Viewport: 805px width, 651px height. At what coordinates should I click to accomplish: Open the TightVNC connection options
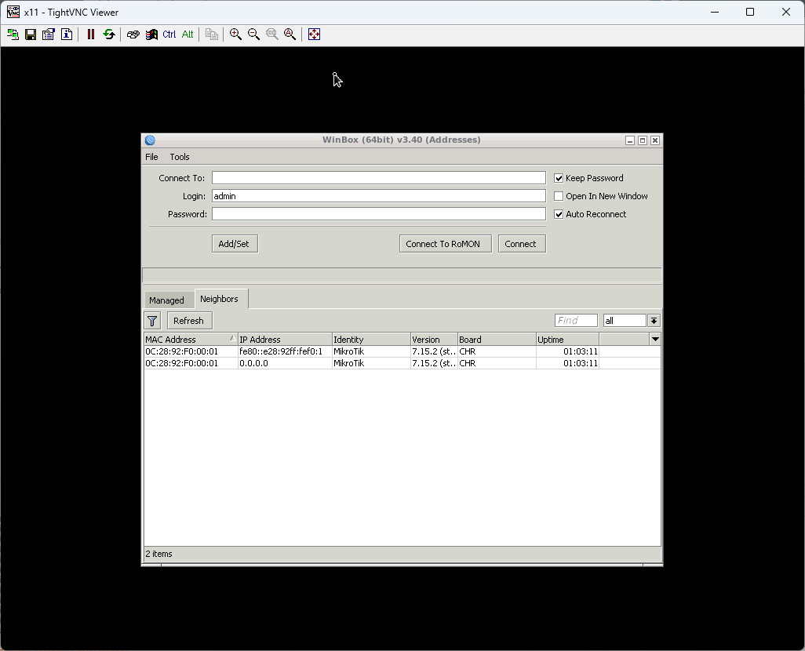[x=48, y=34]
